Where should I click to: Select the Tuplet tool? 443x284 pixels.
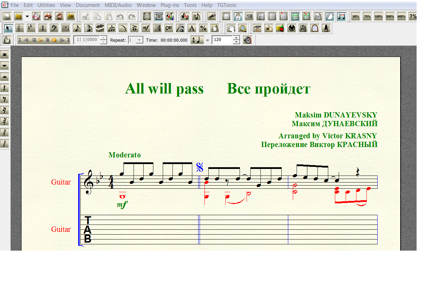pos(112,28)
